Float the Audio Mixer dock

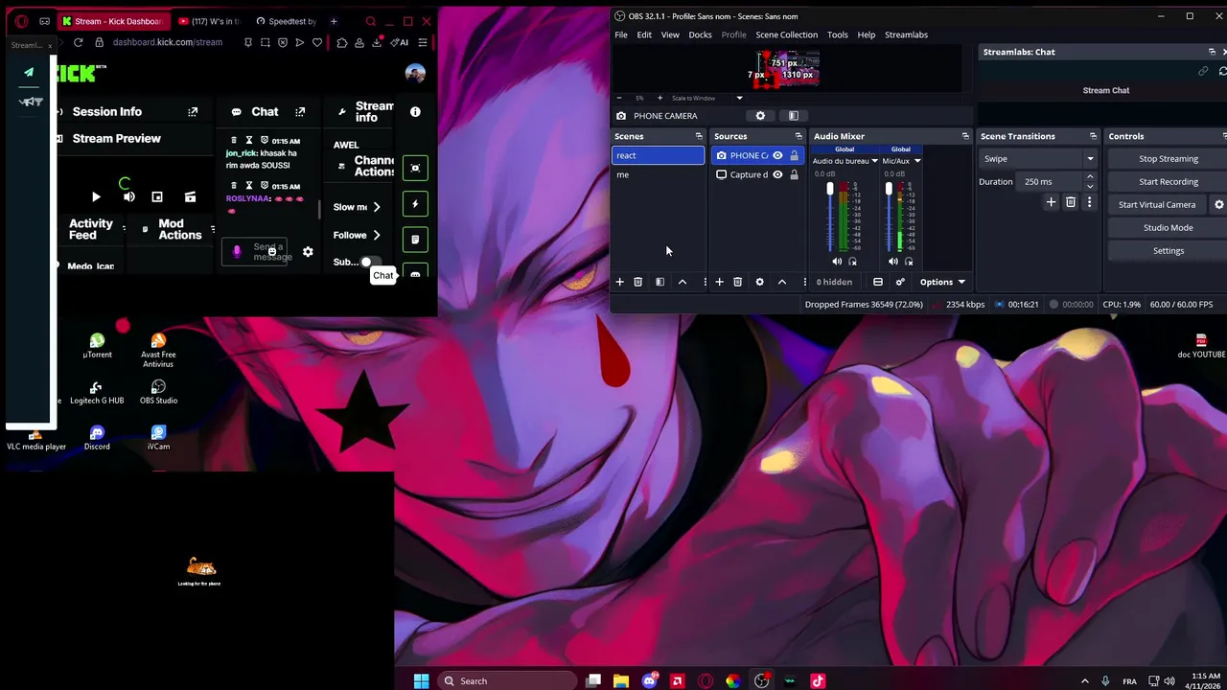pyautogui.click(x=965, y=136)
